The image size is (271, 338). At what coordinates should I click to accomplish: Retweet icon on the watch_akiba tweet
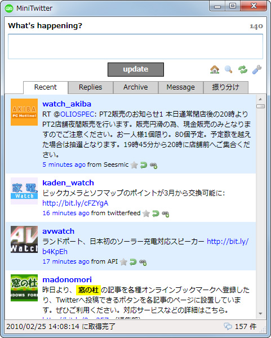pos(153,165)
